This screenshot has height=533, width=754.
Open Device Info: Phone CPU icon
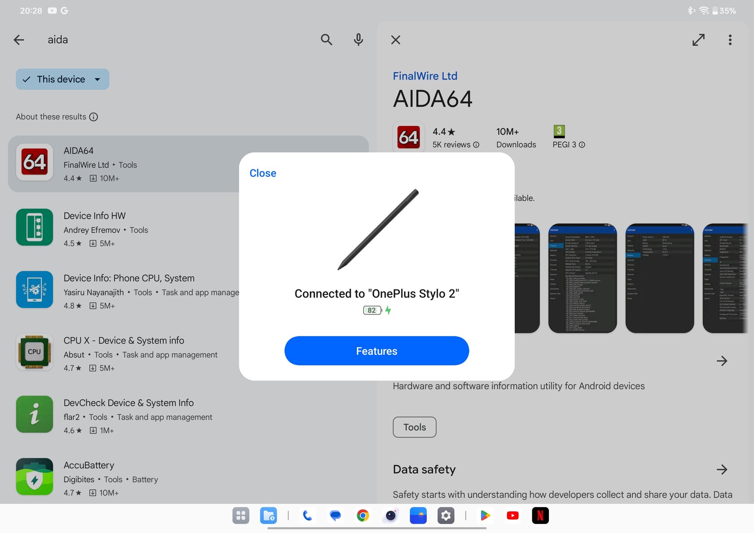35,290
